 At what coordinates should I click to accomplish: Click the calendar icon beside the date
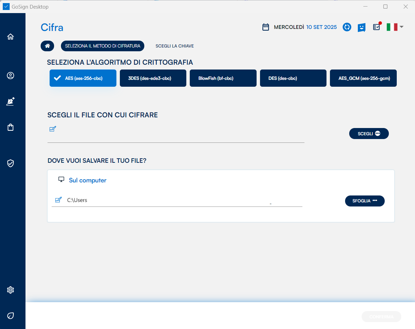click(266, 27)
